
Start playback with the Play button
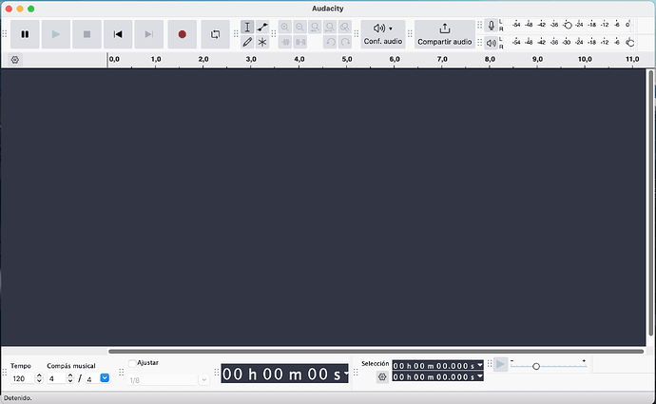56,34
